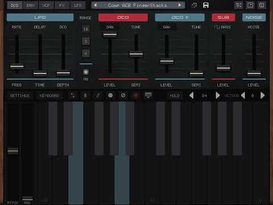The width and height of the screenshot is (273, 205).
Task: Increase velocity with arrow right of 84
Action: point(217,96)
